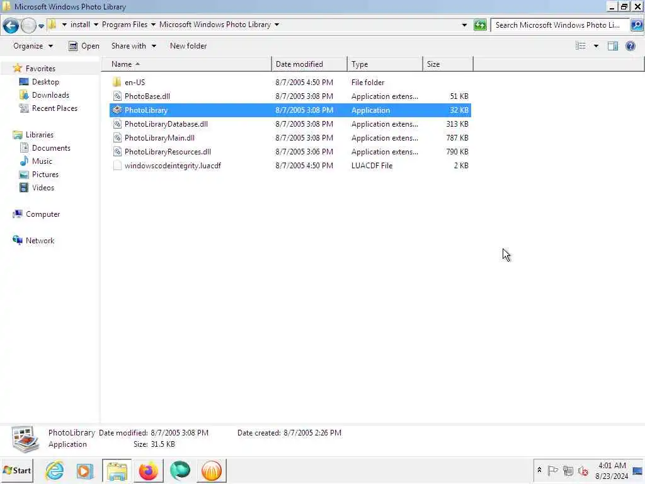Select Network in navigation pane
645x484 pixels.
click(40, 240)
